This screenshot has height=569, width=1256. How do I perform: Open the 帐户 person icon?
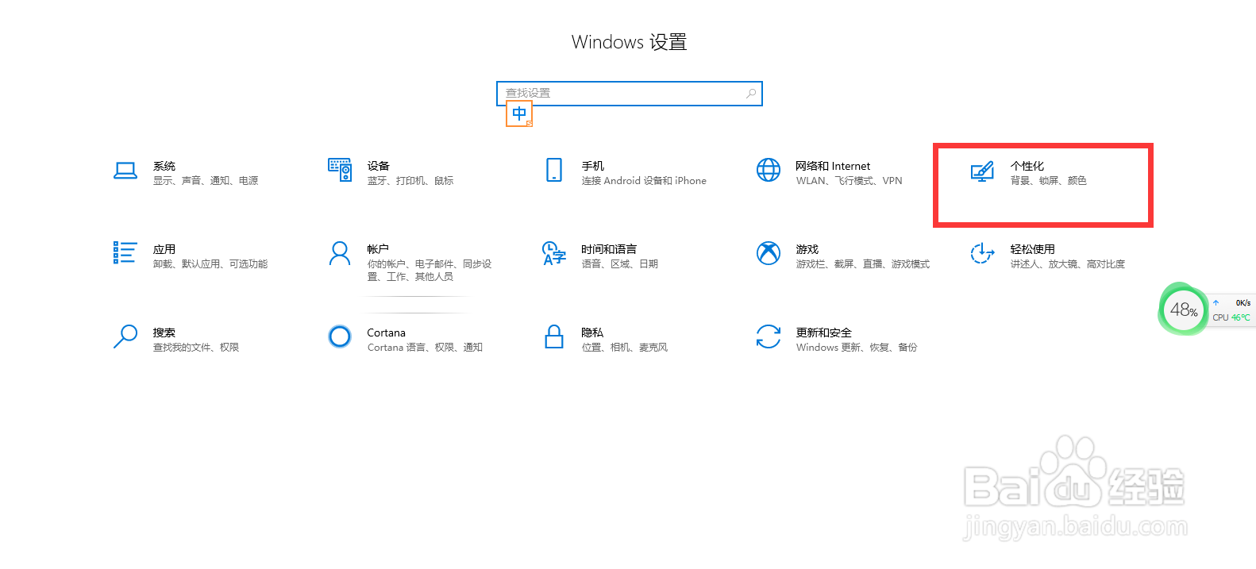(340, 253)
